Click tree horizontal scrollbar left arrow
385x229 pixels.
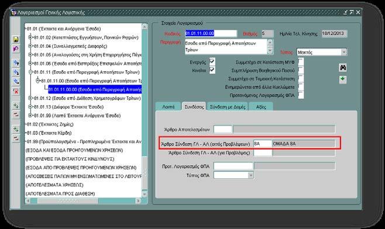(28, 201)
